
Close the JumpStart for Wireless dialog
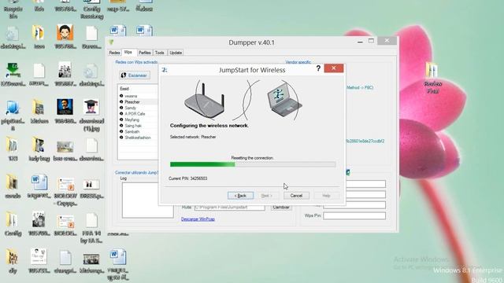click(334, 68)
